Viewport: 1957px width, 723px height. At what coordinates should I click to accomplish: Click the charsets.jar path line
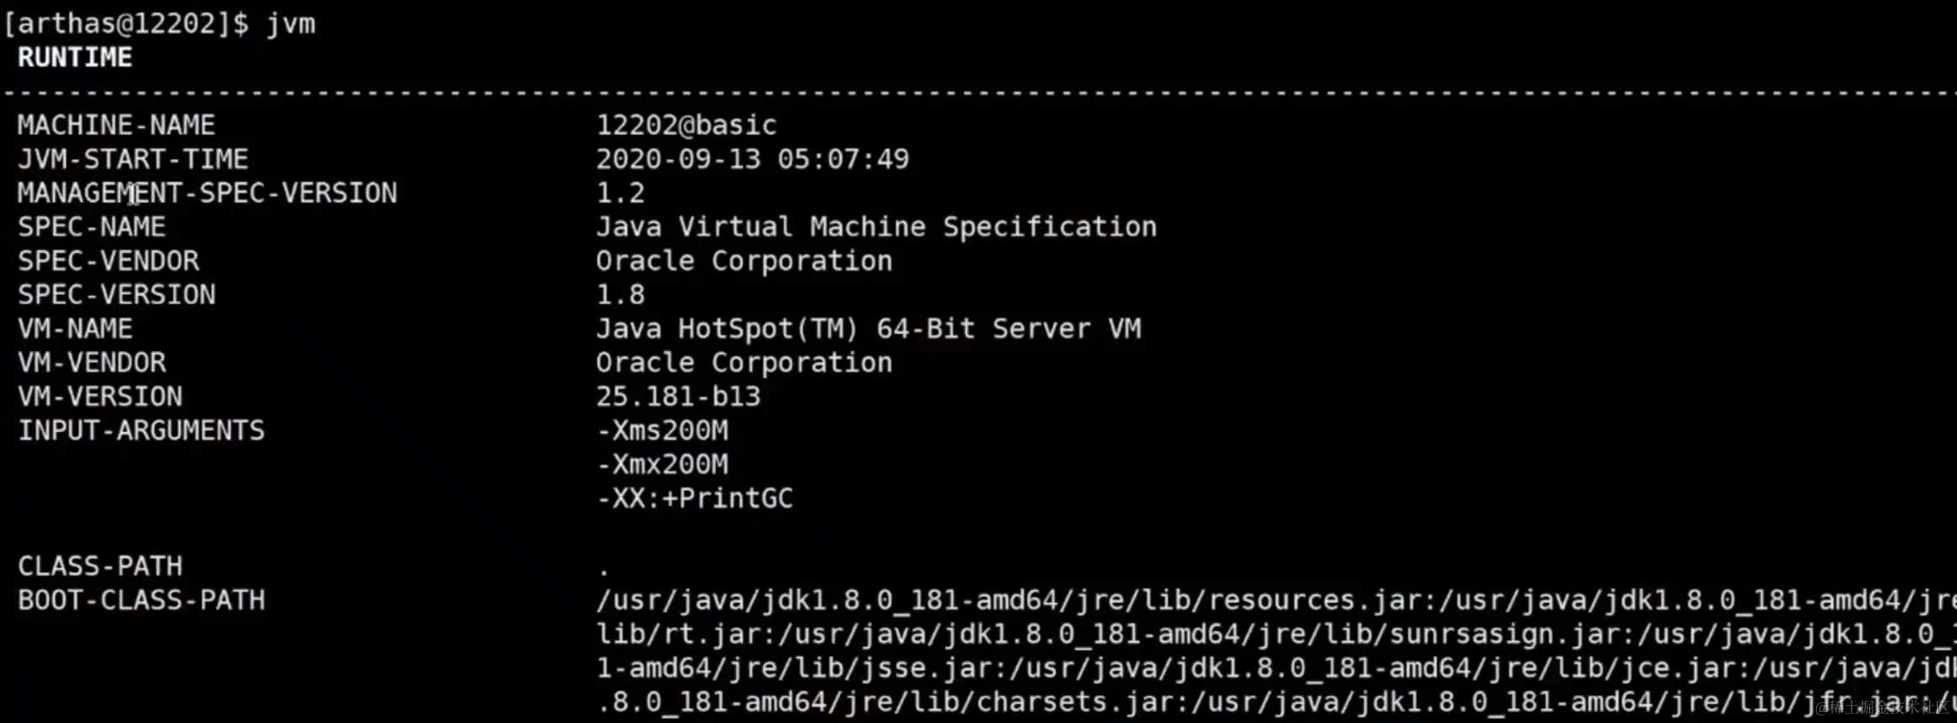(x=1276, y=702)
